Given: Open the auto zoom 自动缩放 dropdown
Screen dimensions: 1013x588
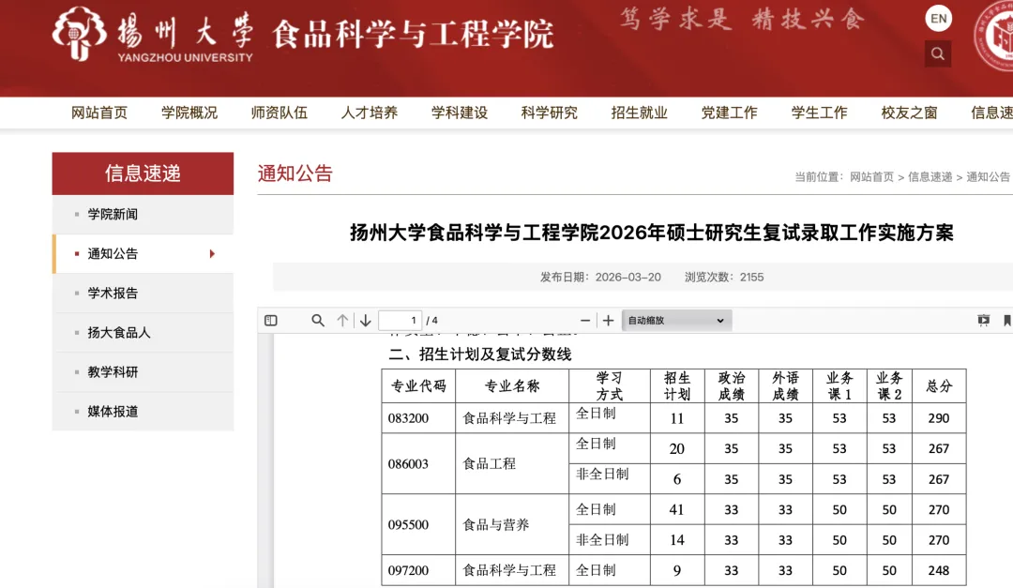Looking at the screenshot, I should (676, 321).
